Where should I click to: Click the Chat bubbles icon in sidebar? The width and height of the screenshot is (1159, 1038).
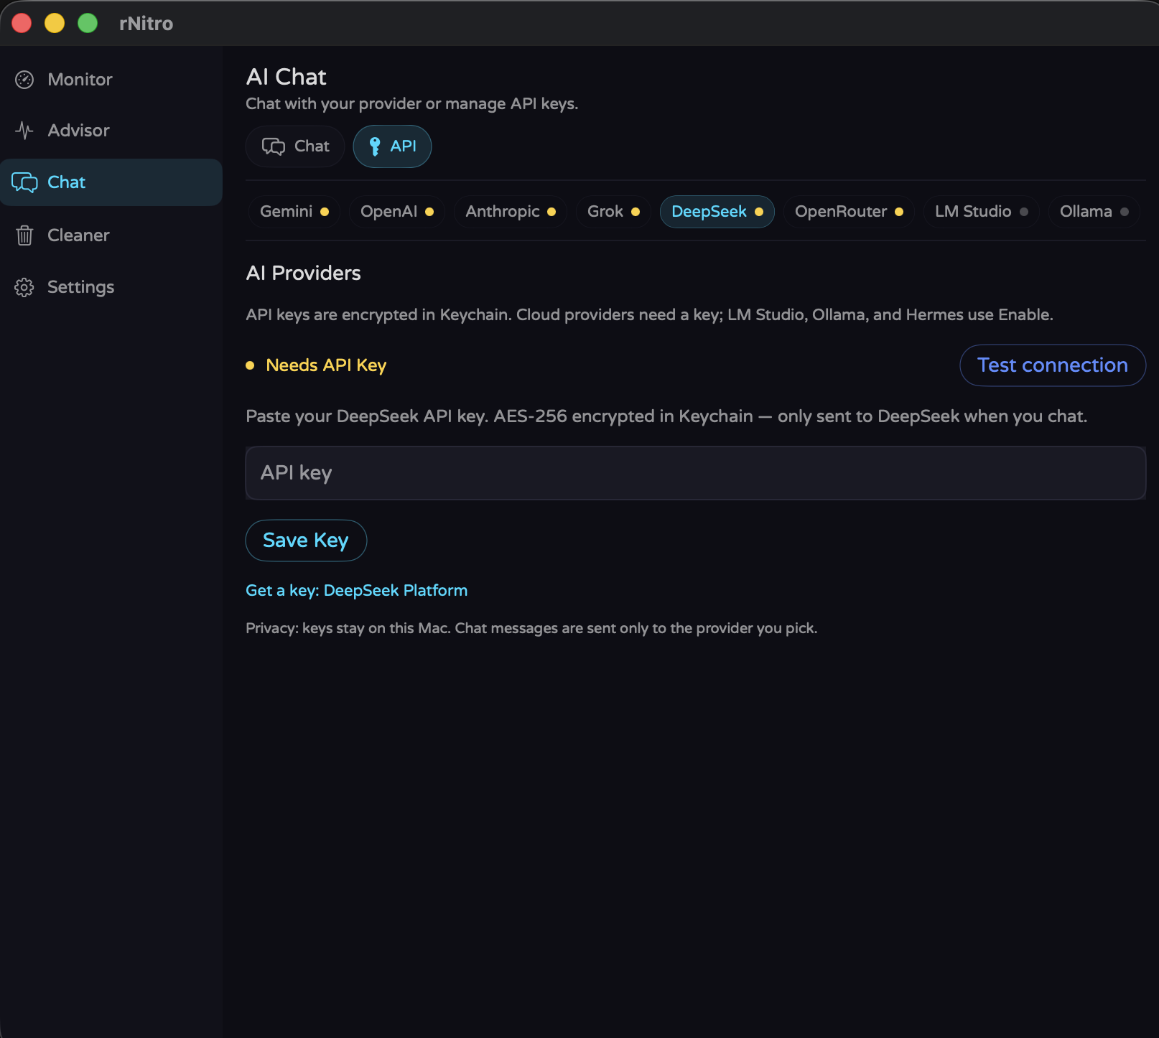[24, 182]
